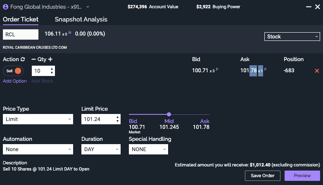Open the Stock security type dropdown
This screenshot has width=323, height=185.
pyautogui.click(x=292, y=36)
